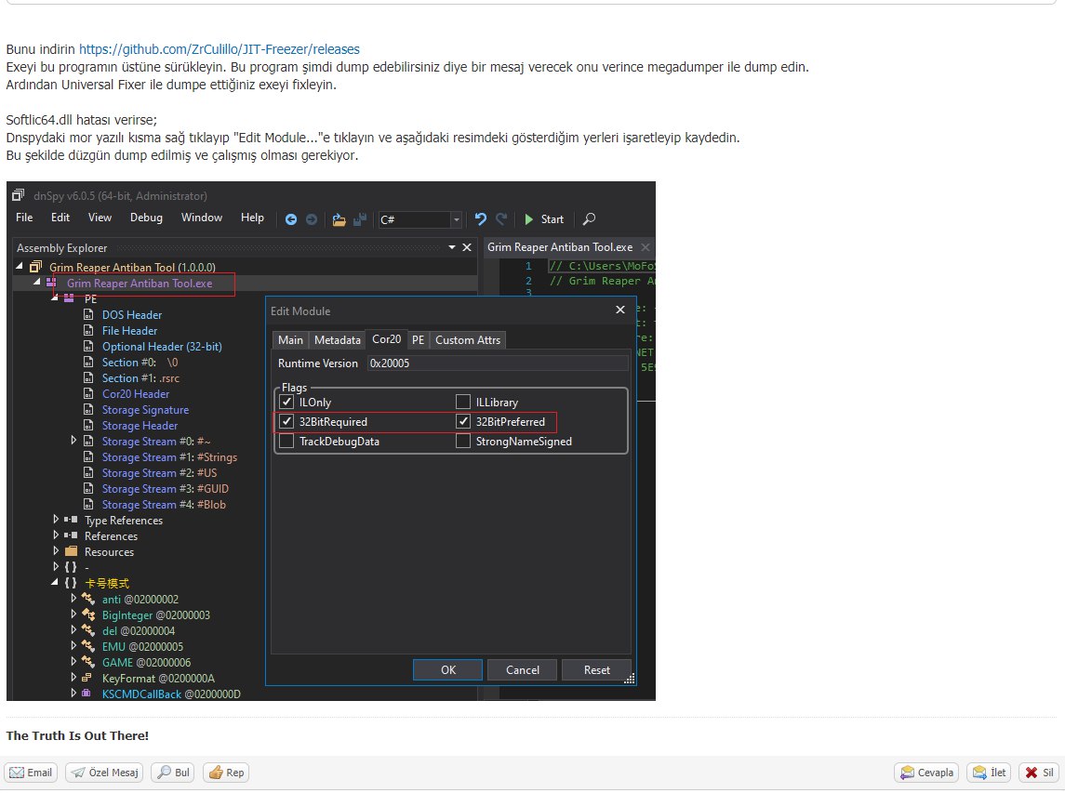Toggle the 32BitRequired checkbox

(x=286, y=422)
